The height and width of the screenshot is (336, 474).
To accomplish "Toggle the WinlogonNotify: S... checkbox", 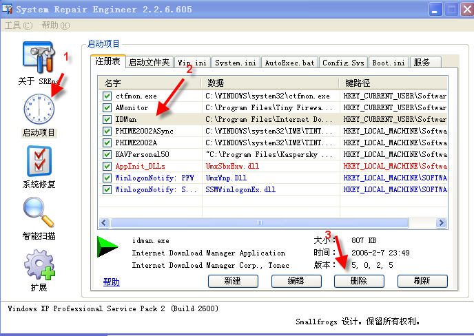I will 107,189.
